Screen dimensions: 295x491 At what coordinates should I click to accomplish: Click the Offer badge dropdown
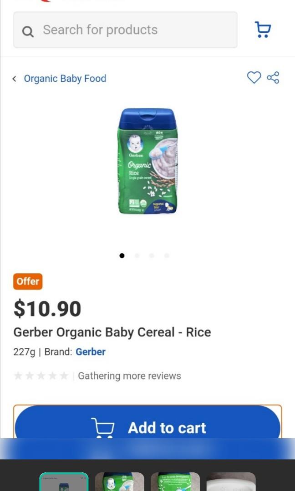tap(27, 281)
